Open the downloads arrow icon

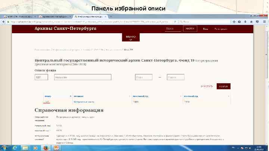click(x=245, y=22)
